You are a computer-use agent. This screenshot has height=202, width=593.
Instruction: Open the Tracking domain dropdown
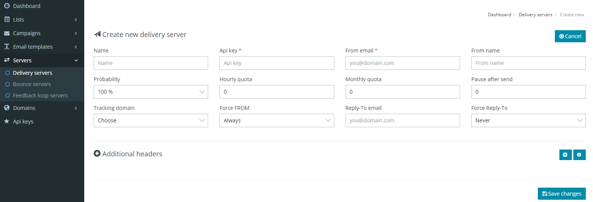pyautogui.click(x=151, y=120)
